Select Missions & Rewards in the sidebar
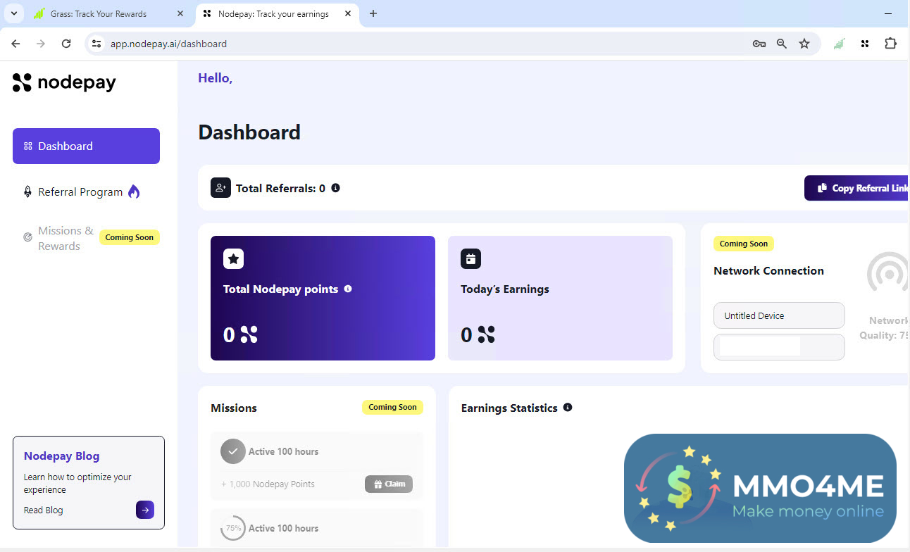 click(x=66, y=238)
